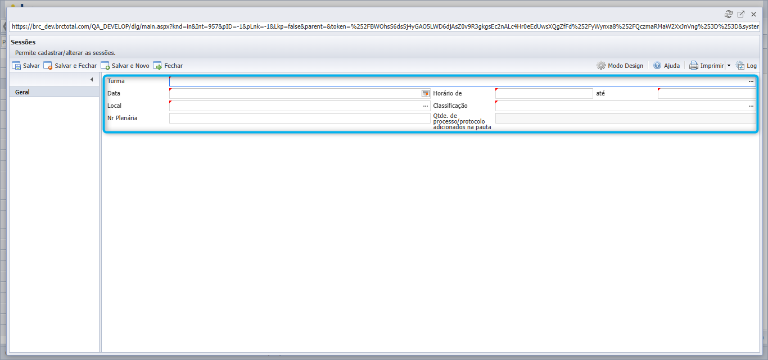Viewport: 768px width, 360px height.
Task: Refresh the dialog using the reload icon
Action: click(729, 14)
